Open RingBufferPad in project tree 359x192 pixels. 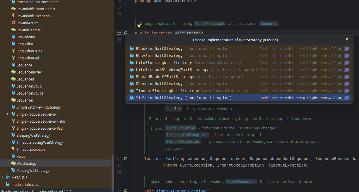pos(28,58)
